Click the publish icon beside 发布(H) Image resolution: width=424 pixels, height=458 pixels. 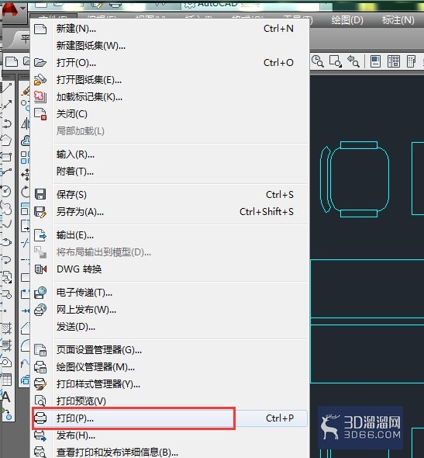(x=40, y=435)
